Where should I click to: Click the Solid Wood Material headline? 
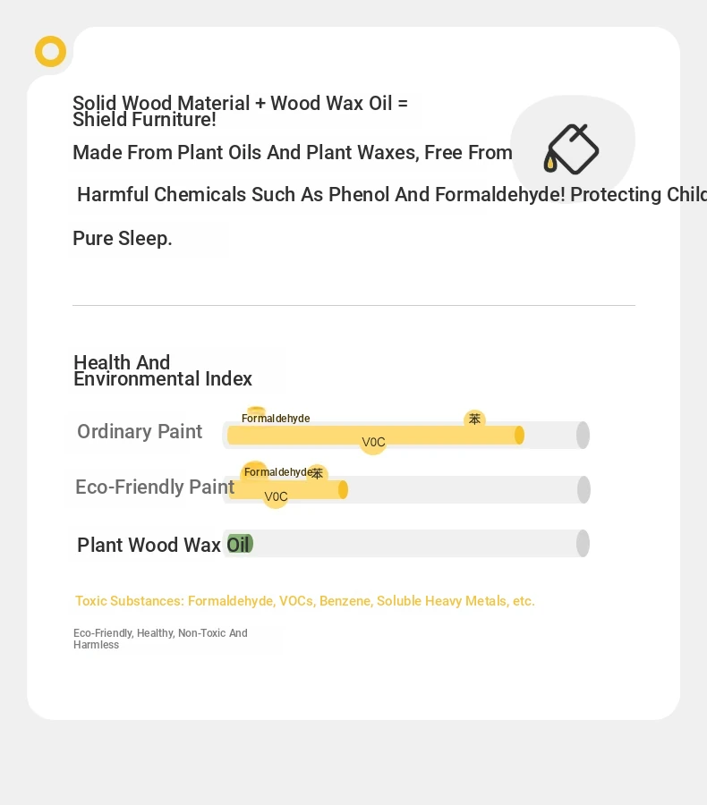240,111
